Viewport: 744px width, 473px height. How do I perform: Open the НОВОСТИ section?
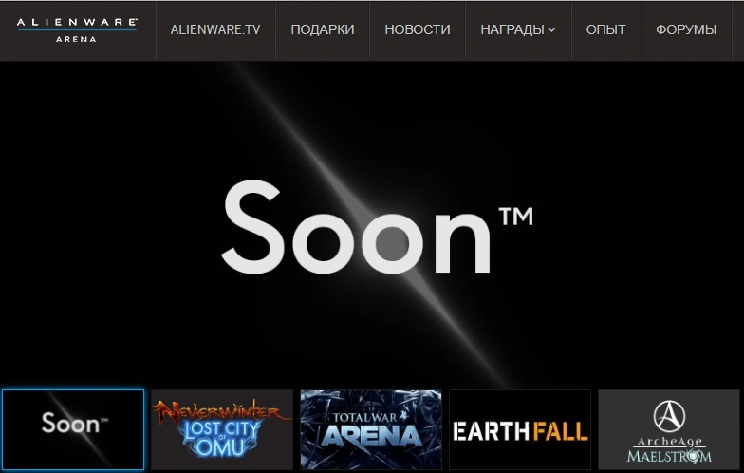click(418, 30)
